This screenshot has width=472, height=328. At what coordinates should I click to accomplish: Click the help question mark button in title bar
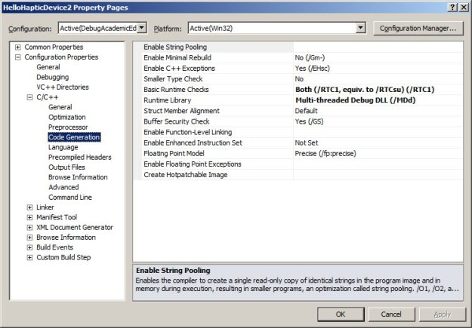pos(452,7)
